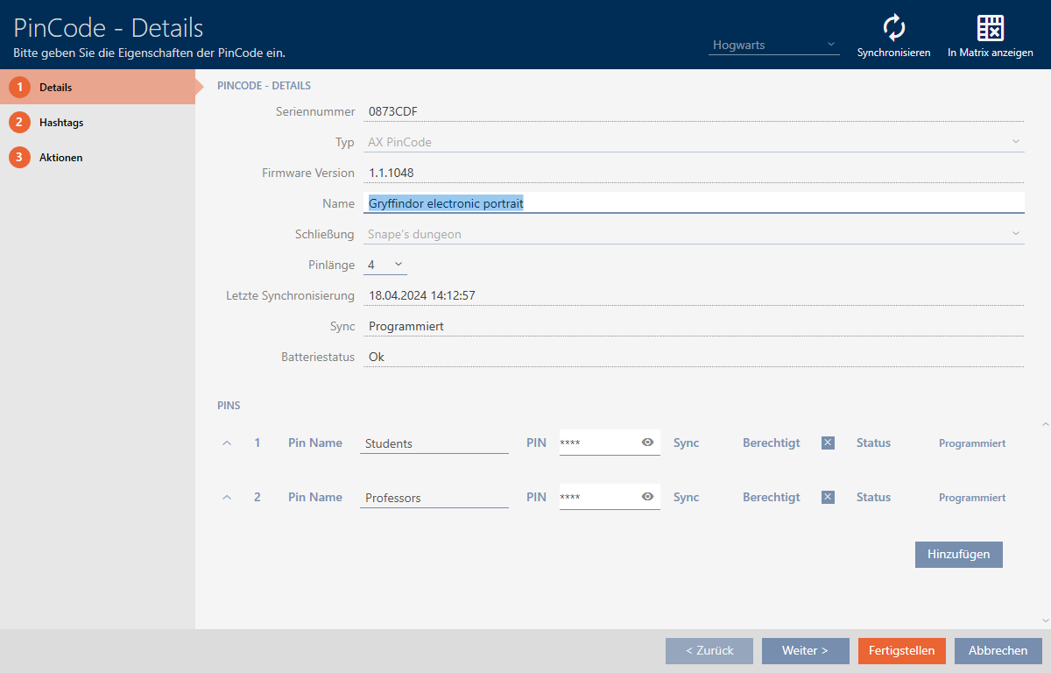Select the Details step
Viewport: 1051px width, 673px height.
pos(55,88)
